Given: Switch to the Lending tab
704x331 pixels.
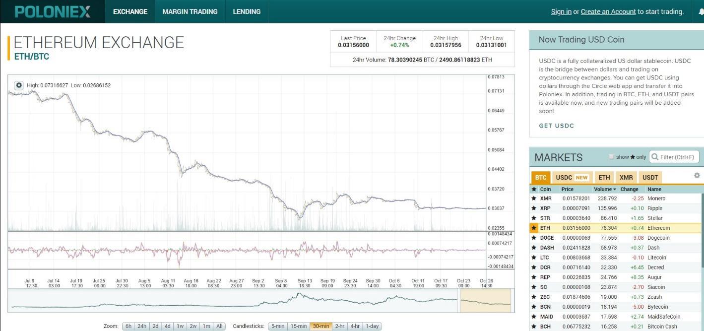Looking at the screenshot, I should [247, 11].
